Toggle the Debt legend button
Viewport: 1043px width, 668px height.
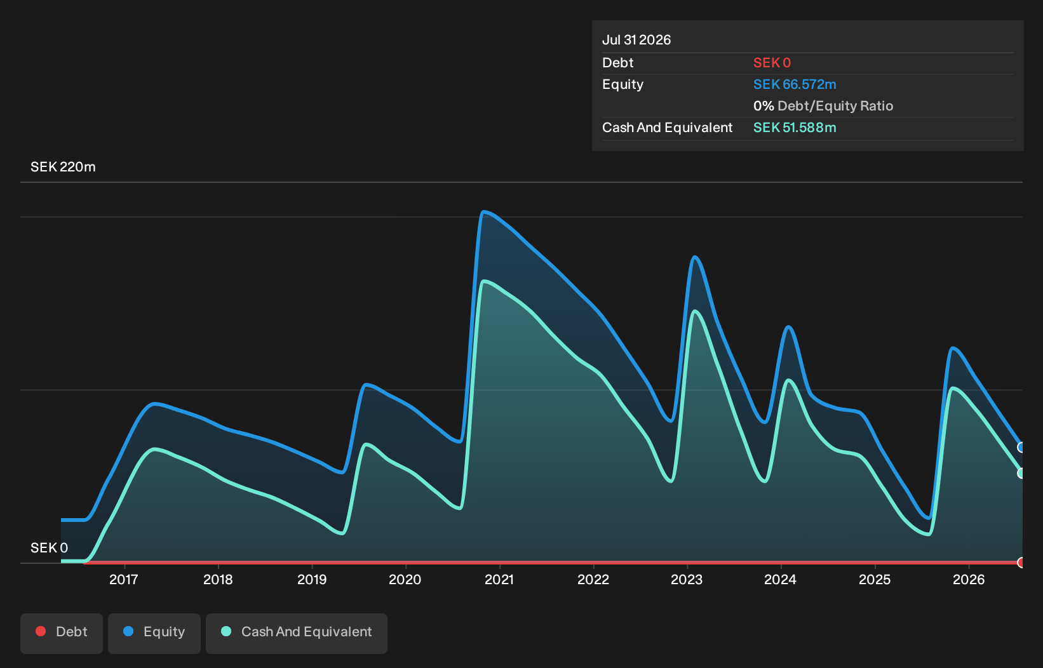(x=62, y=633)
